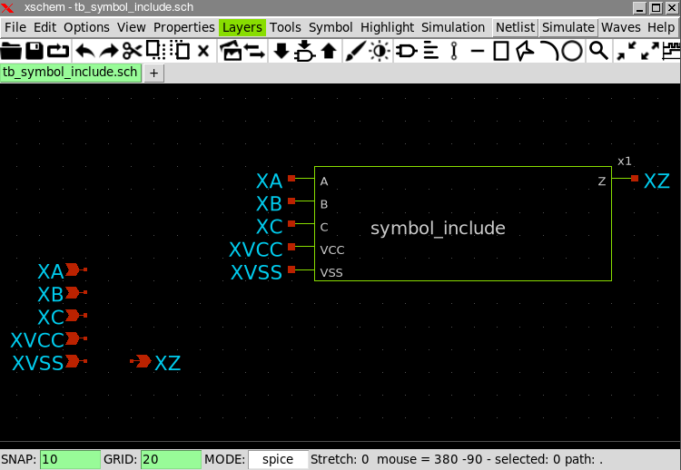Click the Open file folder icon

(12, 51)
